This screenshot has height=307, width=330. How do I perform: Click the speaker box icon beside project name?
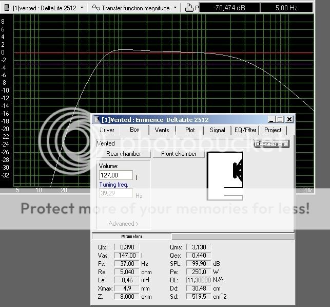tap(7, 8)
